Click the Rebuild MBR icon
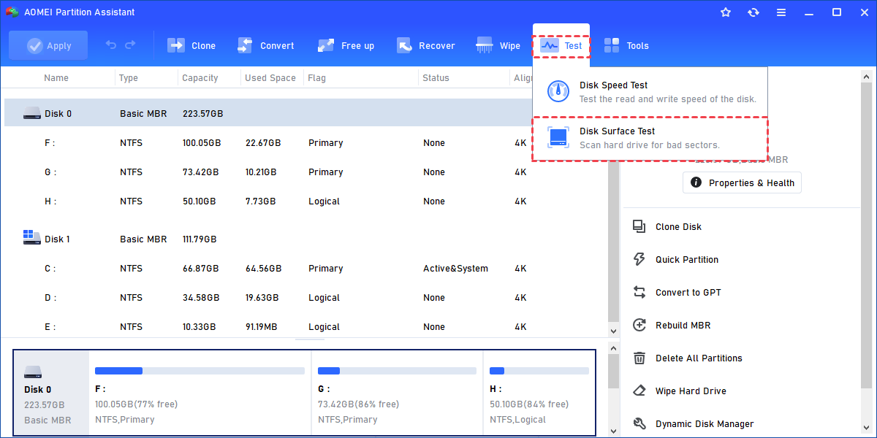 tap(639, 325)
